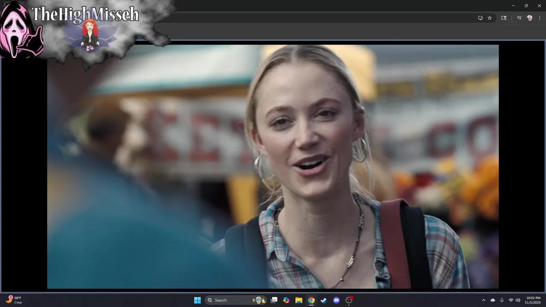Image resolution: width=546 pixels, height=307 pixels.
Task: Expand the hidden system tray icons
Action: click(x=483, y=300)
